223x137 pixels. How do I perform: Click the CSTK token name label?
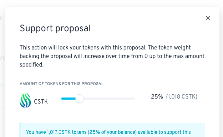click(41, 101)
